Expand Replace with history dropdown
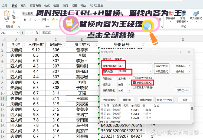 coord(150,71)
